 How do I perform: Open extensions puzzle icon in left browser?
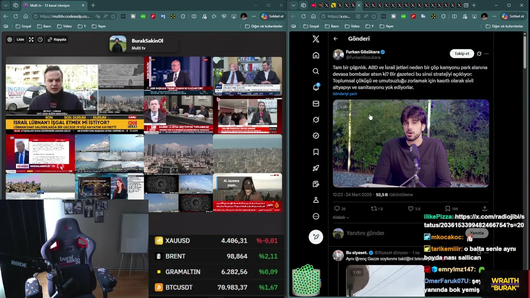point(183,16)
